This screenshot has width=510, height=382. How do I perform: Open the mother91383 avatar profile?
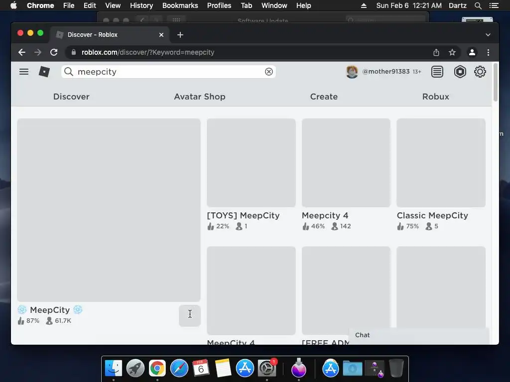(352, 72)
